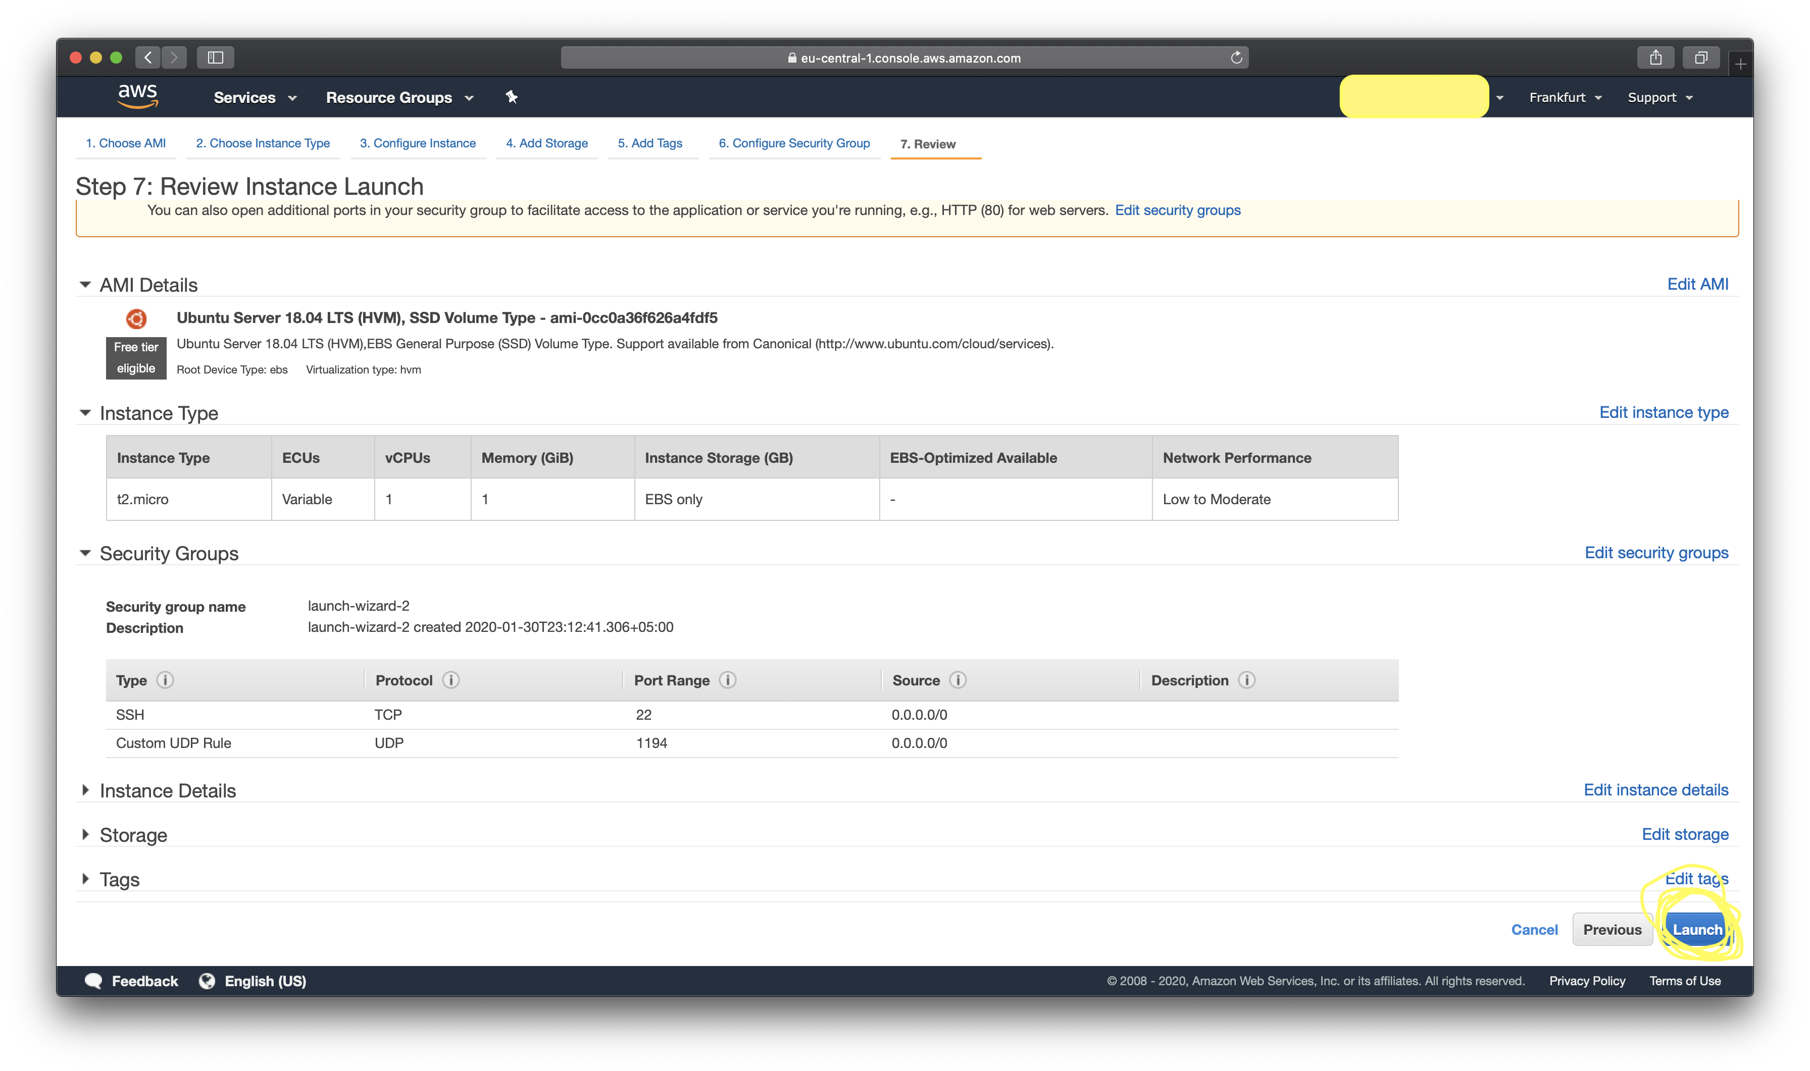Collapse the AMI Details section
This screenshot has height=1071, width=1810.
click(x=85, y=284)
